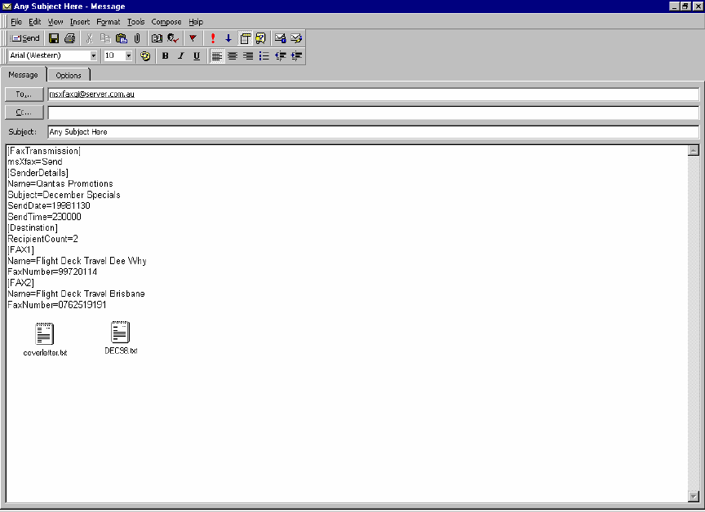Click the scrollbar up arrow
The image size is (705, 512).
tap(694, 151)
